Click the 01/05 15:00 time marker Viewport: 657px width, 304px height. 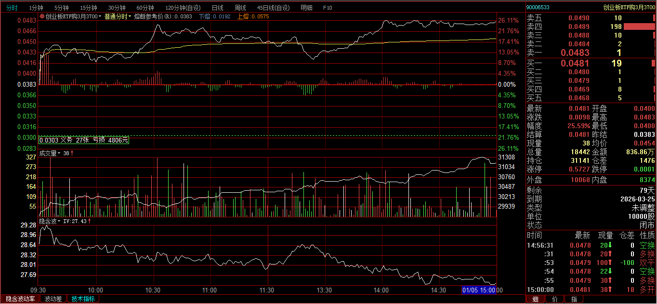478,290
